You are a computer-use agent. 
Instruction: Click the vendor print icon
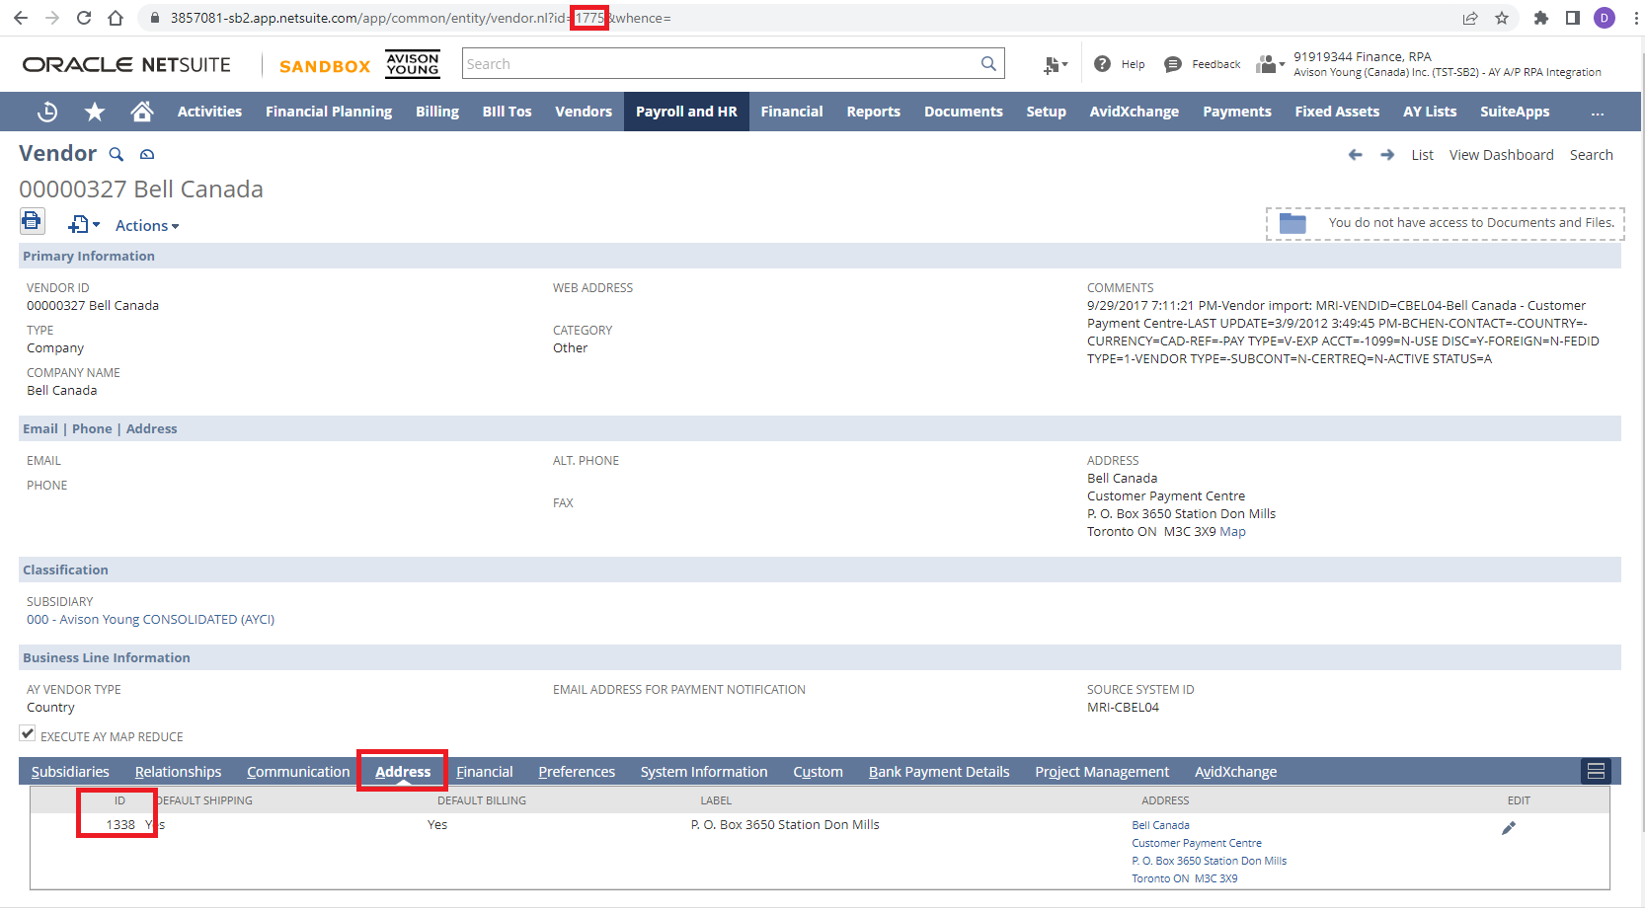coord(32,221)
